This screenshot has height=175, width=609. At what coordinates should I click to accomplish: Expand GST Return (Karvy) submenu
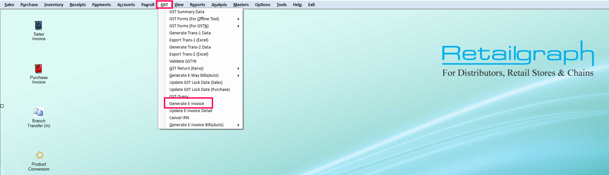200,68
